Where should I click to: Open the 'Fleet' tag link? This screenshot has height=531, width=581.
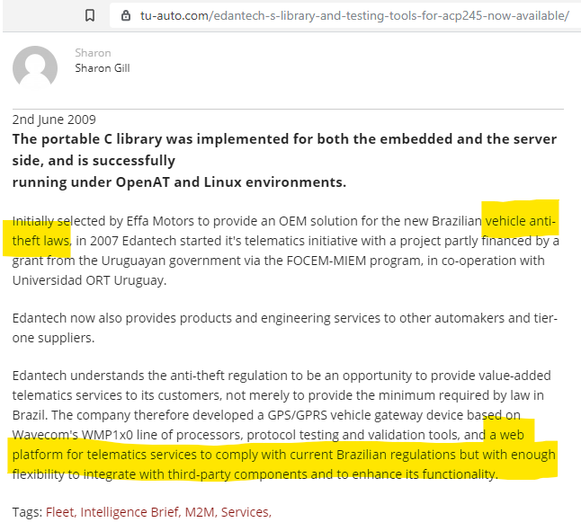click(60, 511)
